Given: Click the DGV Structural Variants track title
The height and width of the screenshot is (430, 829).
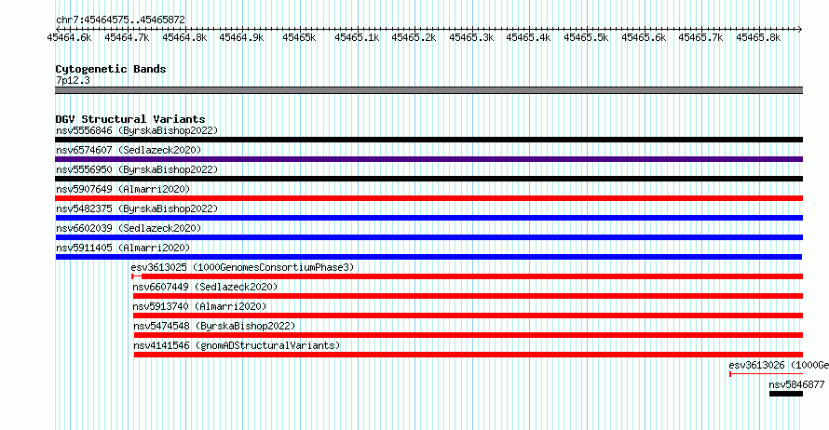Looking at the screenshot, I should 130,119.
